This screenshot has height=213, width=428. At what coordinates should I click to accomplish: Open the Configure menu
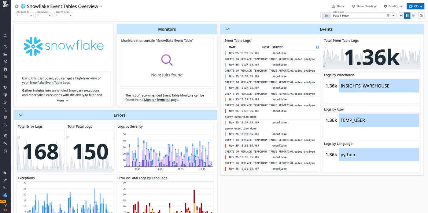click(393, 6)
